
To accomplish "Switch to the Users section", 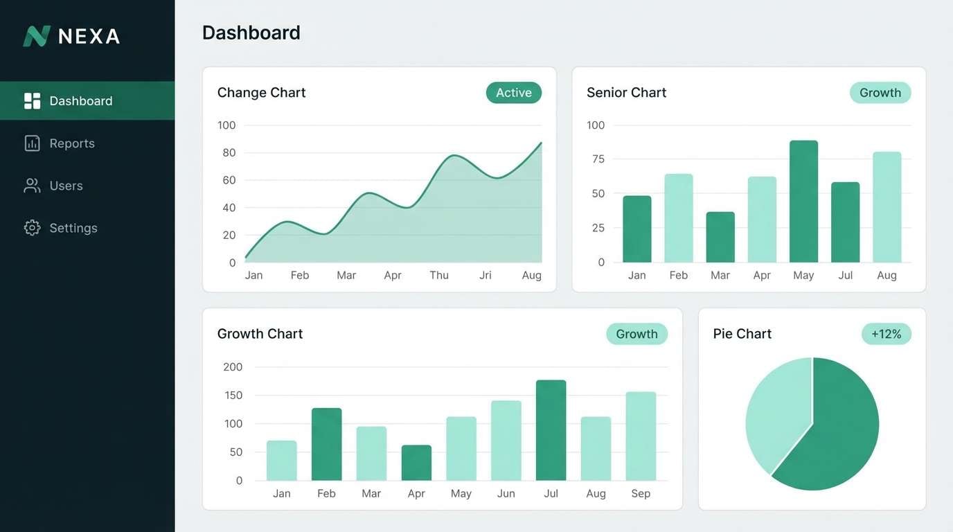I will [x=65, y=185].
